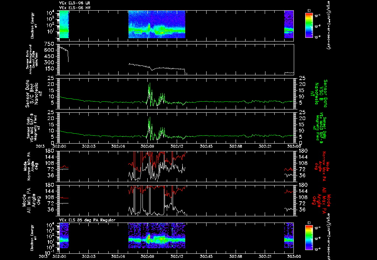Click the green "VSO B Nanotesla" axis label

pyautogui.click(x=319, y=94)
